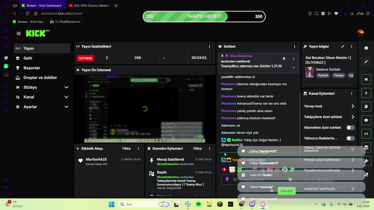Image resolution: width=374 pixels, height=210 pixels.
Task: Edit stream info with pencil icon
Action: [343, 46]
